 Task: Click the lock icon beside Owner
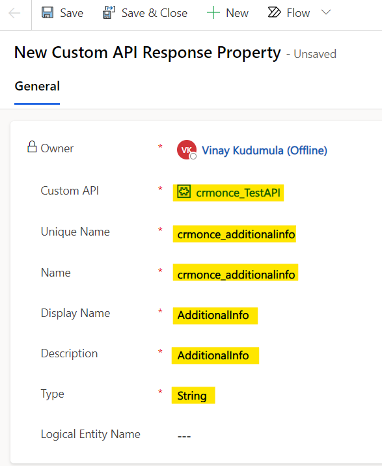(x=32, y=147)
